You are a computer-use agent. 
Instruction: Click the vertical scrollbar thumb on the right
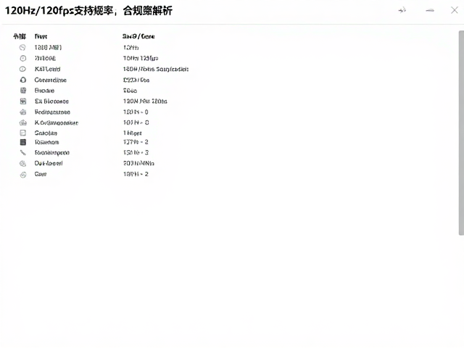tap(461, 133)
